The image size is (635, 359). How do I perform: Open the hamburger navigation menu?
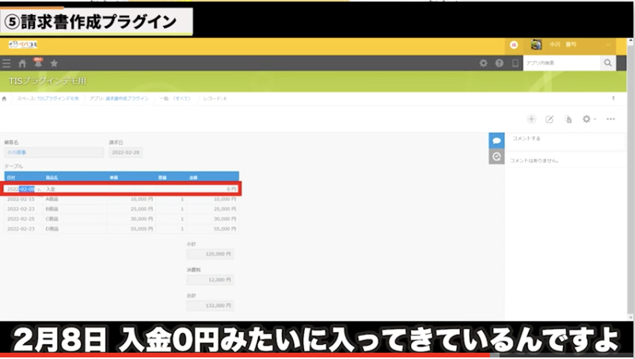6,63
